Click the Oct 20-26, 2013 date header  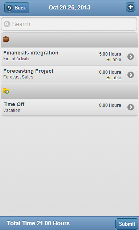pyautogui.click(x=69, y=7)
